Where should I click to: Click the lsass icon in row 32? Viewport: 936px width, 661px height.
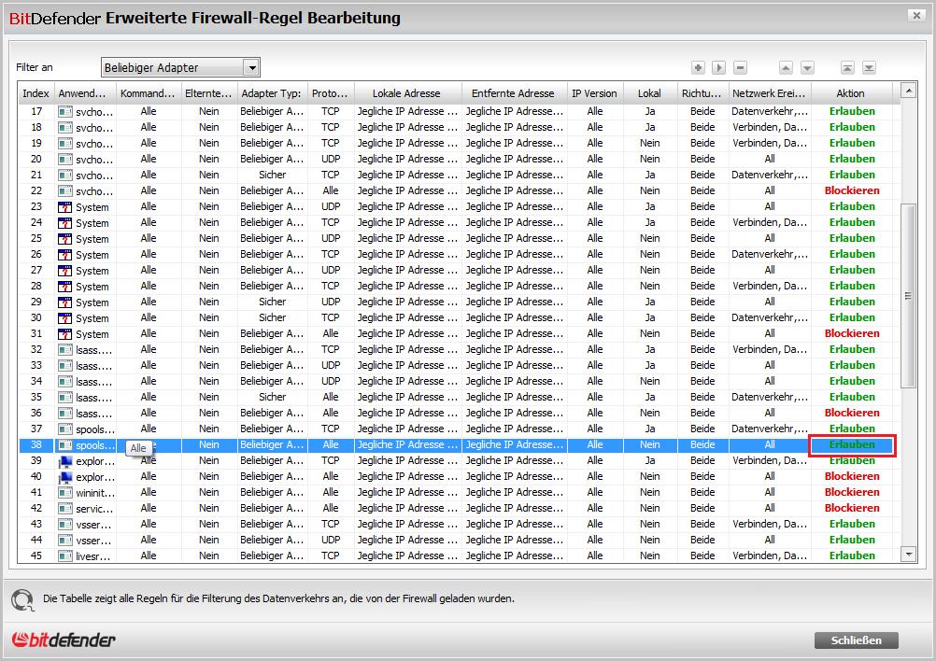pyautogui.click(x=65, y=349)
